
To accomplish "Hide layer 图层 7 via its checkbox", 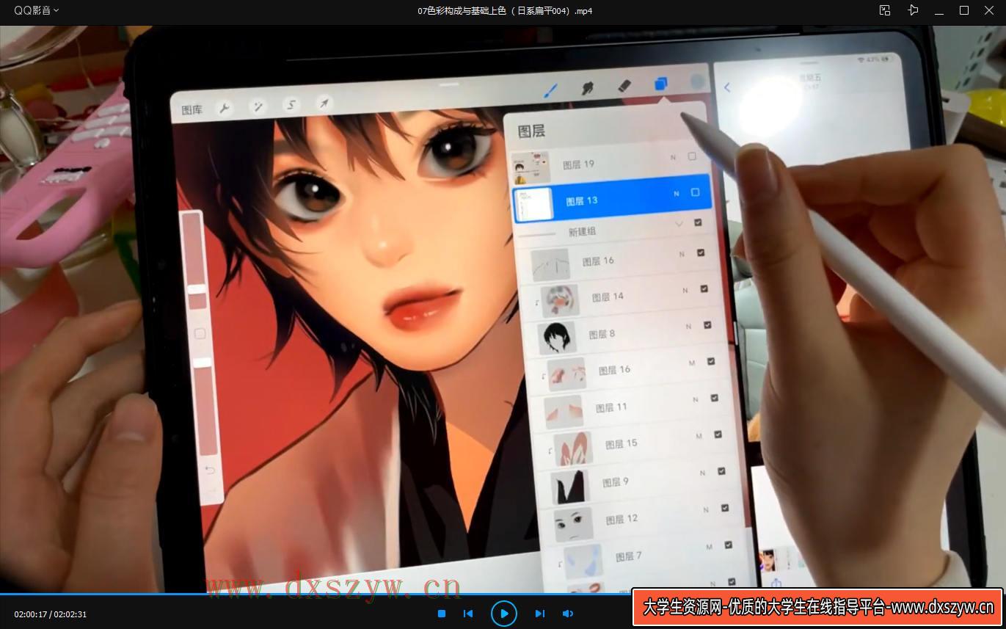I will click(728, 545).
